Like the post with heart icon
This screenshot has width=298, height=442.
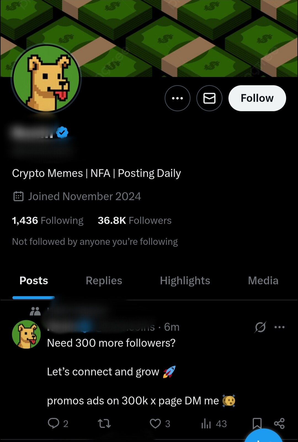tap(155, 423)
